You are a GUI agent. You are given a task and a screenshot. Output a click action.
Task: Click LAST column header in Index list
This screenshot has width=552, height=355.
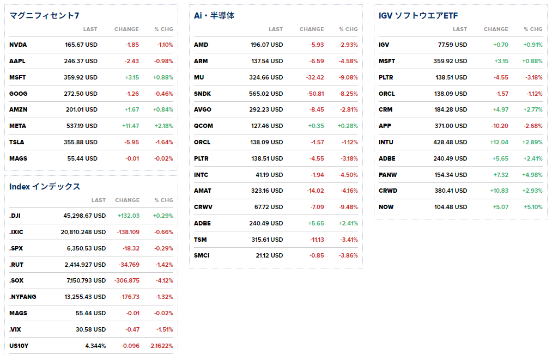(x=99, y=200)
